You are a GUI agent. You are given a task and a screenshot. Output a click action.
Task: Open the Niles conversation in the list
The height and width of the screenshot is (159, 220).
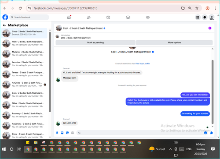tap(24, 105)
